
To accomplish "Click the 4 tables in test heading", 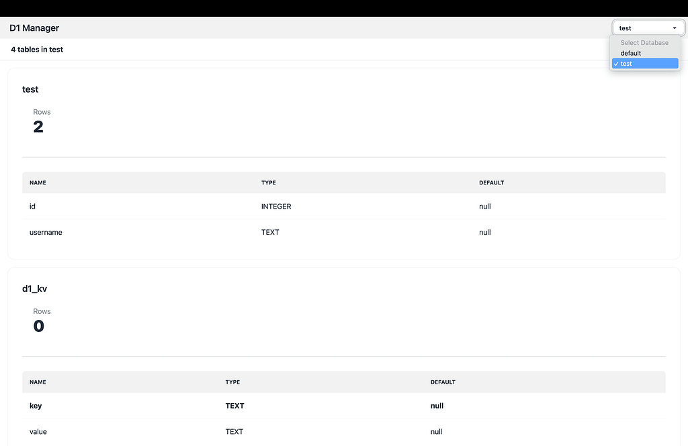I will 37,50.
